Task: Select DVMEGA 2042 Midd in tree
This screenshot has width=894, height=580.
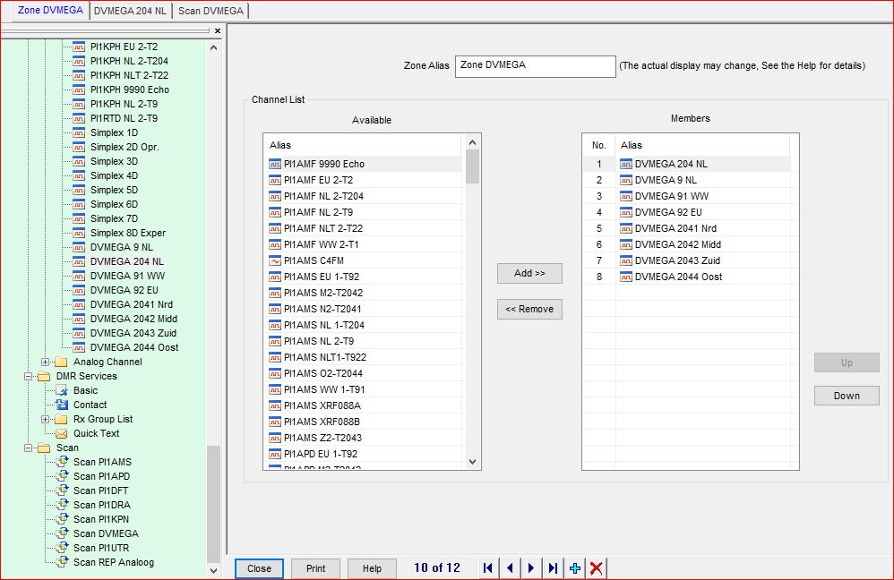Action: [133, 319]
